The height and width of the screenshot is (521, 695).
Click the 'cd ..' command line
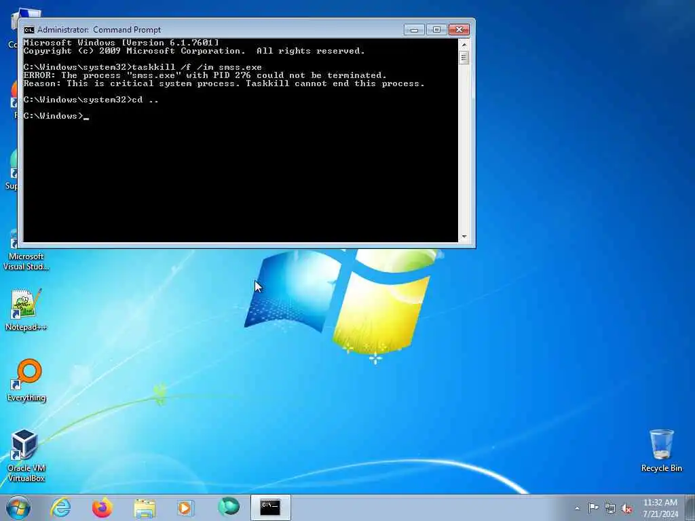pos(91,100)
